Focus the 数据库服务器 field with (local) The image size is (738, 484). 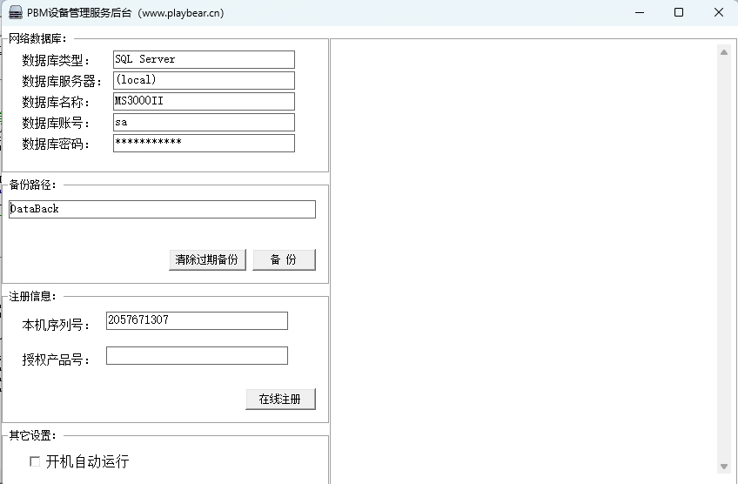point(204,80)
